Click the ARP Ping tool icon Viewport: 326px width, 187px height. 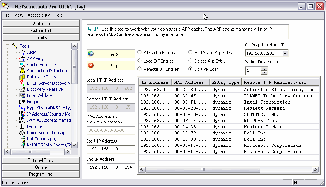coord(22,58)
